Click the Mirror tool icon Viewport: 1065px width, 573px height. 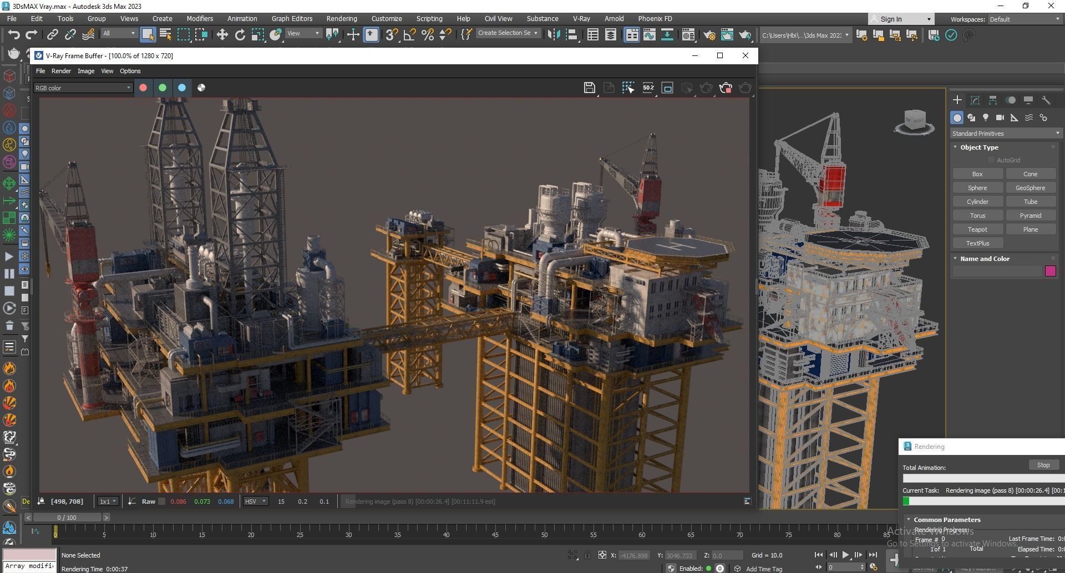tap(553, 35)
